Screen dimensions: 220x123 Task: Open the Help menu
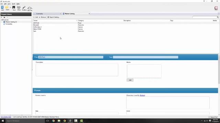point(18,4)
